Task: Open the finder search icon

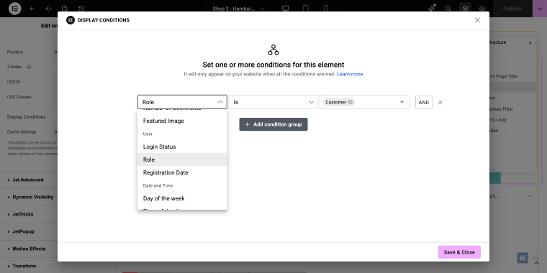Action: click(448, 9)
